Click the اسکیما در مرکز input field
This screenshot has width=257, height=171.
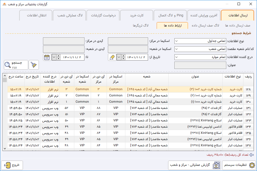tap(128, 41)
